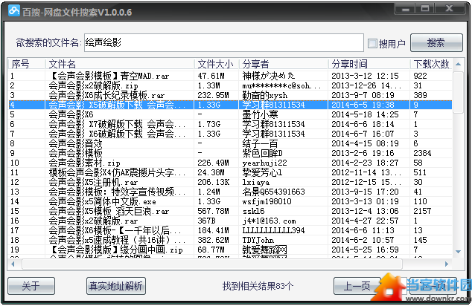Screen dimensions: 472x306
Task: Click download count 2384
Action: [422, 153]
